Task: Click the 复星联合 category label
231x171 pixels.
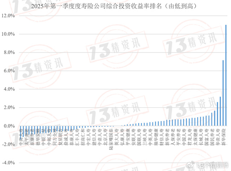Action: coord(60,137)
